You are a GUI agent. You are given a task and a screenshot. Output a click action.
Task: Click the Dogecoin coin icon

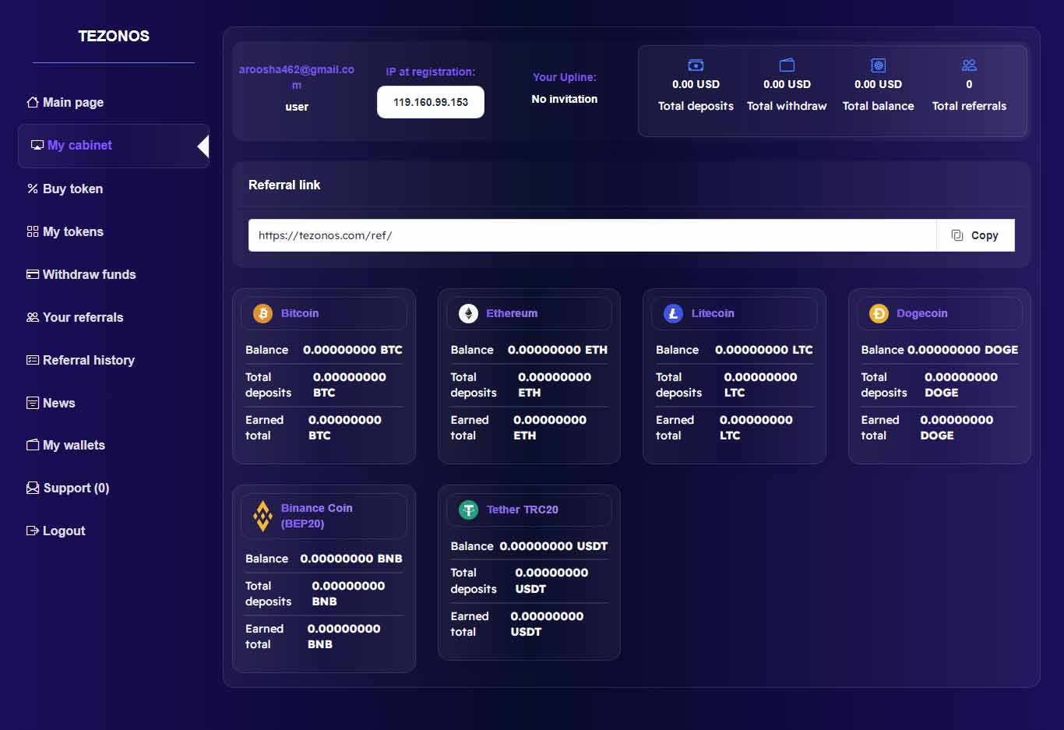tap(879, 313)
